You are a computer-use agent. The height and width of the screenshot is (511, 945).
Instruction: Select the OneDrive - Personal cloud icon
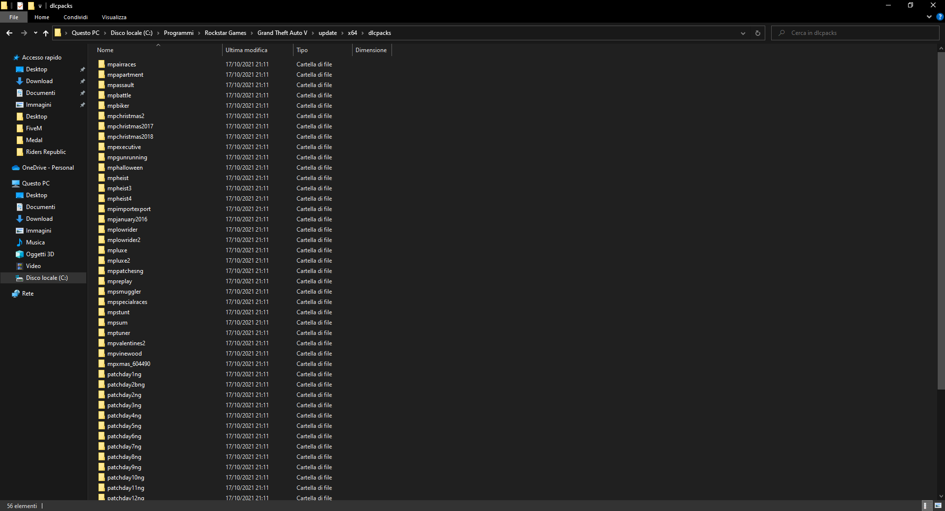16,168
